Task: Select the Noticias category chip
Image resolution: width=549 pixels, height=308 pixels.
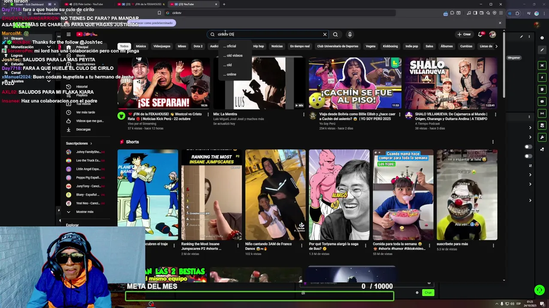Action: [x=277, y=46]
